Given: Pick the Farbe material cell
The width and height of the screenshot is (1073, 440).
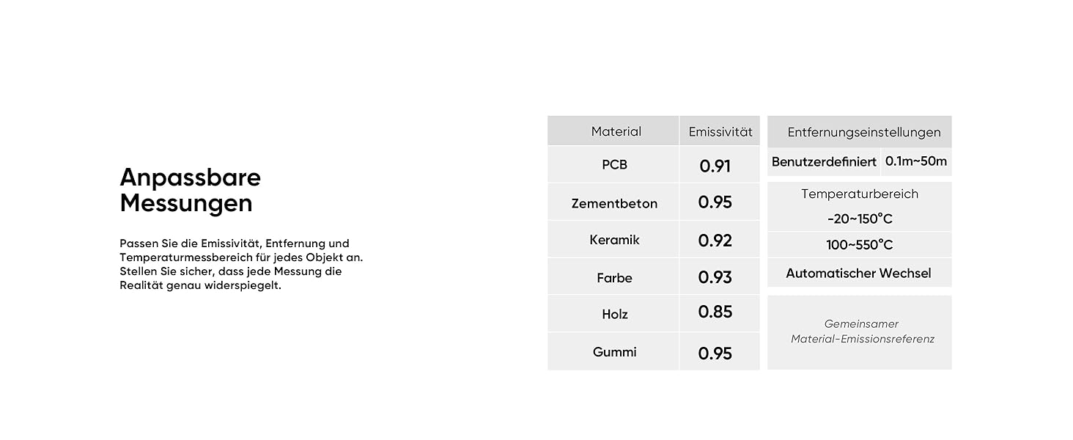Looking at the screenshot, I should click(614, 278).
